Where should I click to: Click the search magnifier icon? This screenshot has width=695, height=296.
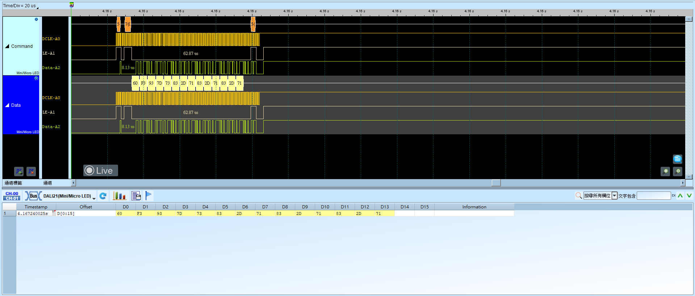tap(579, 196)
